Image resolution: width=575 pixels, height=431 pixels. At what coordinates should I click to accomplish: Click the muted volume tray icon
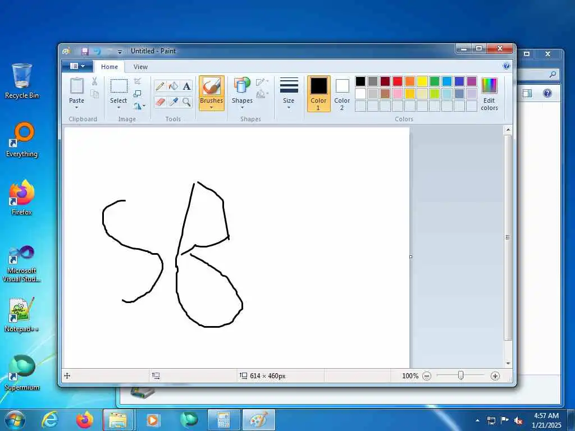(x=518, y=420)
